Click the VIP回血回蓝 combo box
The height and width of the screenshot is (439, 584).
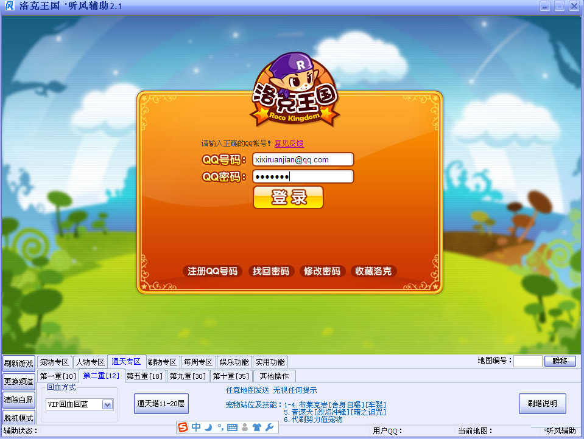[79, 404]
